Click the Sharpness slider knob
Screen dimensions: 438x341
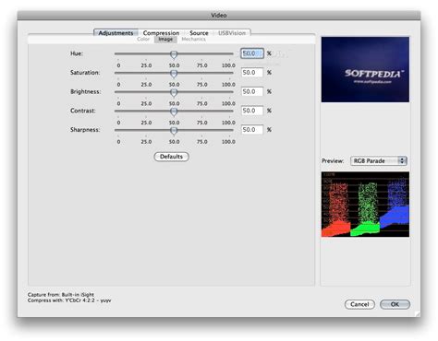point(174,131)
